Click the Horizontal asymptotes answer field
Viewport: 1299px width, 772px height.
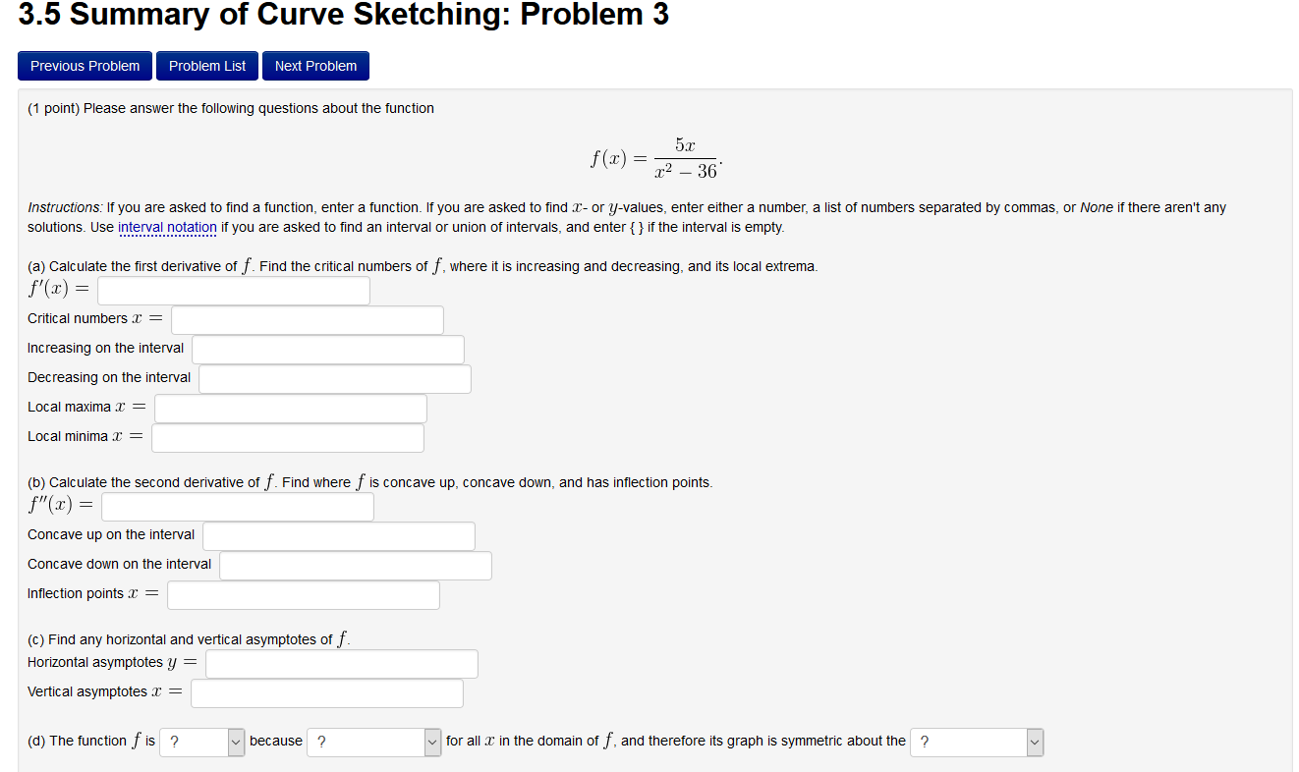point(341,663)
